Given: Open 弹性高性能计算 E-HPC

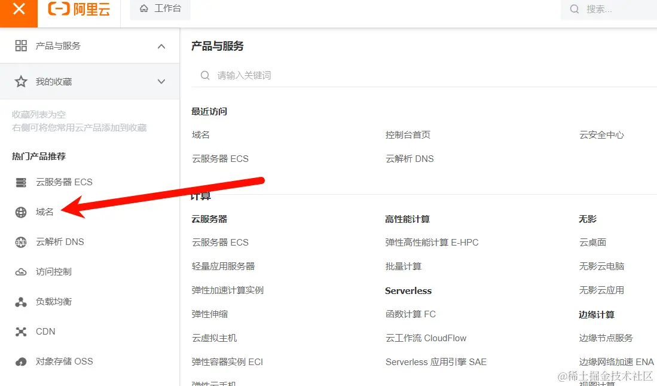Looking at the screenshot, I should tap(432, 243).
